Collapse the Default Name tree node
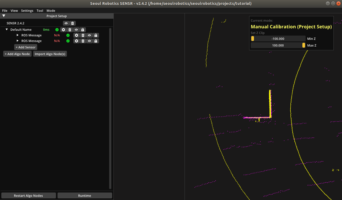Screen dimensions: 342x200 7,30
